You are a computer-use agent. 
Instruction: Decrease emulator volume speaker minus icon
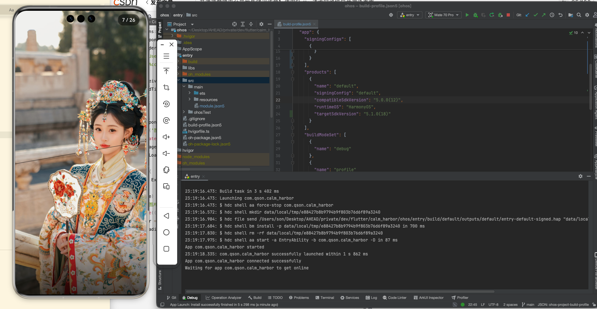166,153
